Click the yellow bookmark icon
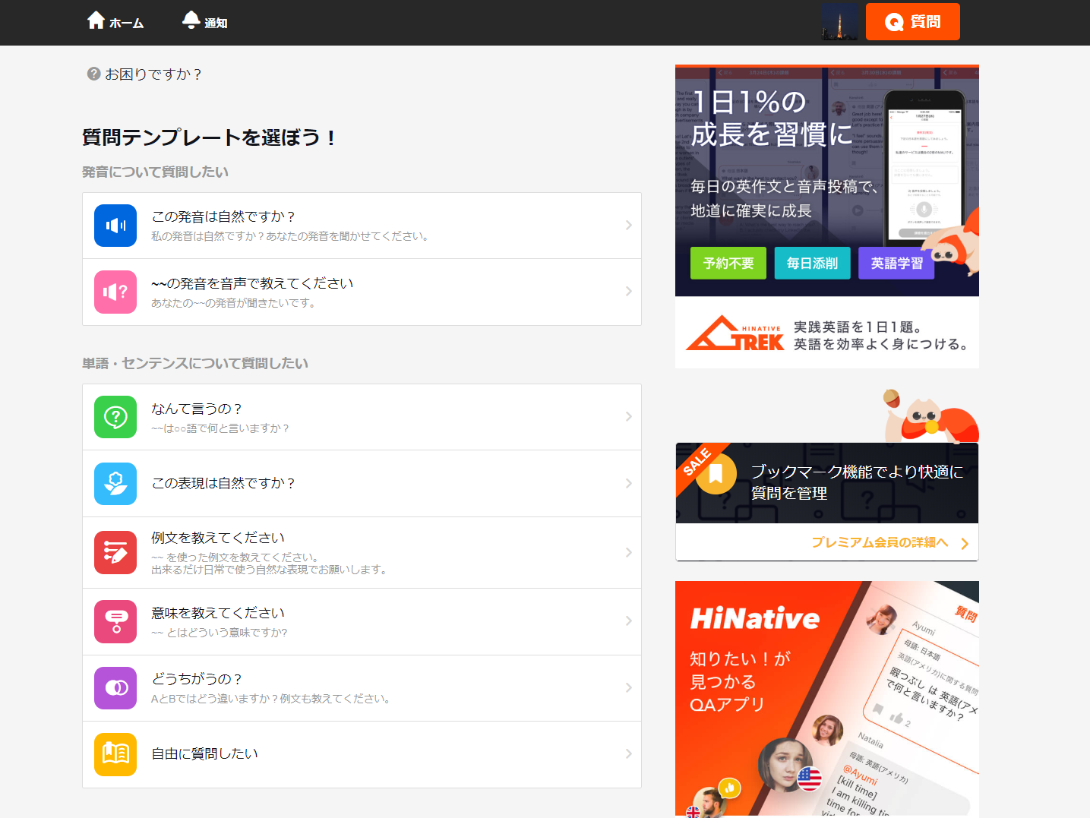The height and width of the screenshot is (818, 1090). [716, 474]
